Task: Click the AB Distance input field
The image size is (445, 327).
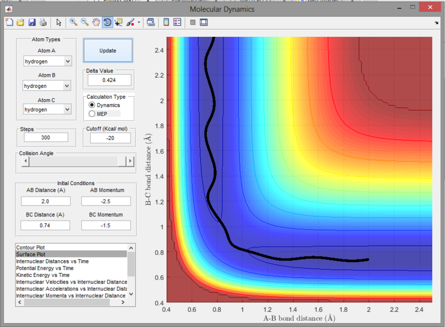Action: (x=46, y=201)
